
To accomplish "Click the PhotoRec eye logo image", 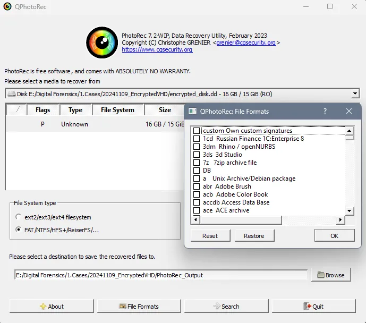I will (x=101, y=41).
